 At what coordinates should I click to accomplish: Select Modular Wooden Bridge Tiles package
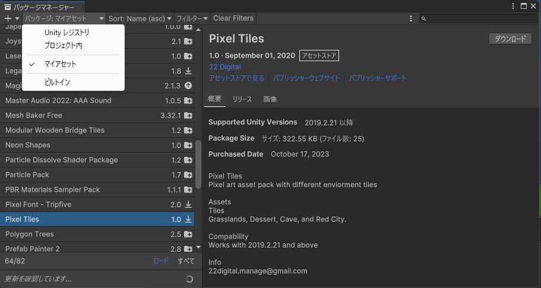[x=97, y=131]
